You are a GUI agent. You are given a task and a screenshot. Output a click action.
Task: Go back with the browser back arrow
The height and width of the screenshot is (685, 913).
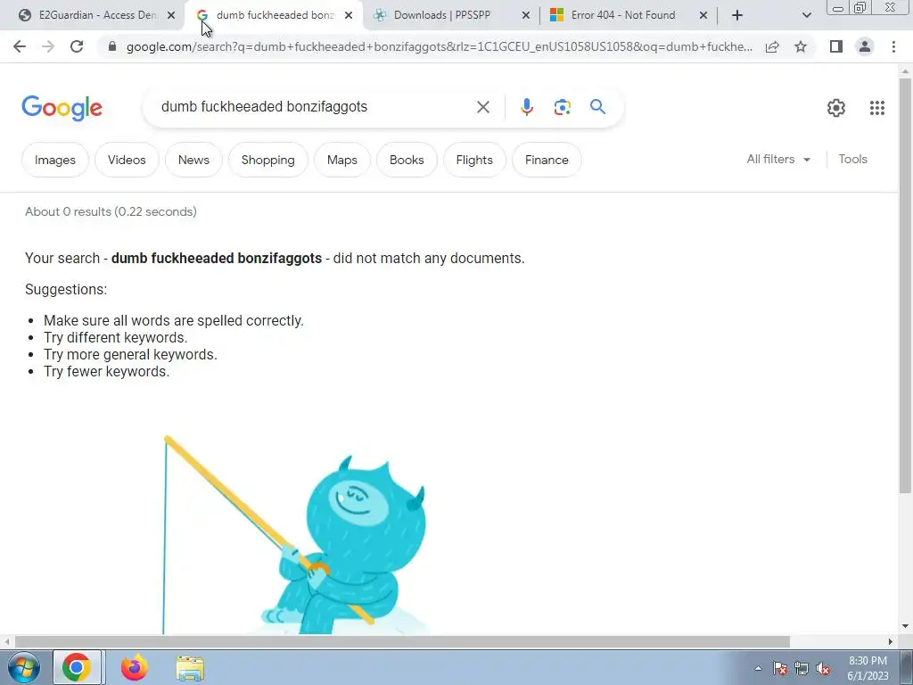pos(20,46)
